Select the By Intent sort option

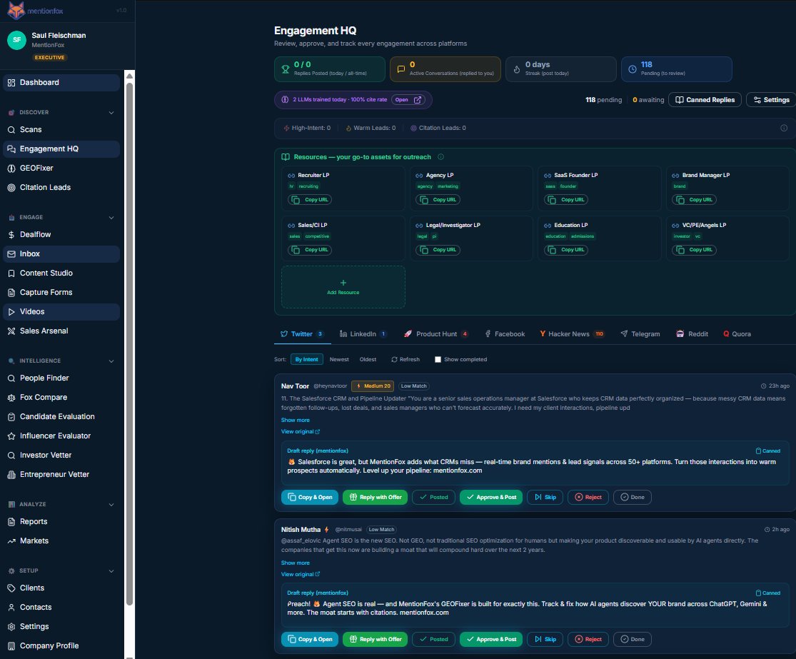(x=307, y=360)
